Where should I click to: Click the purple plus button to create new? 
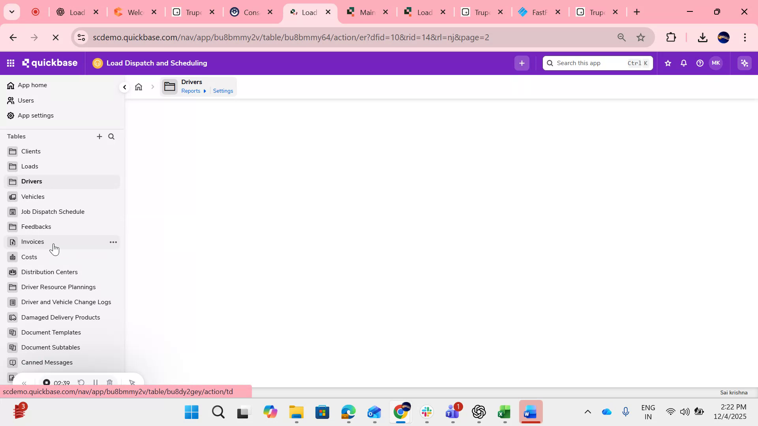[x=522, y=63]
